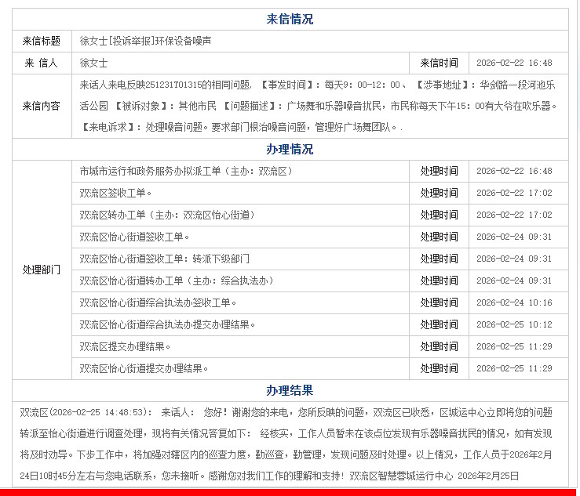The image size is (580, 496).
Task: Click the 办理情况 section header
Action: point(290,149)
